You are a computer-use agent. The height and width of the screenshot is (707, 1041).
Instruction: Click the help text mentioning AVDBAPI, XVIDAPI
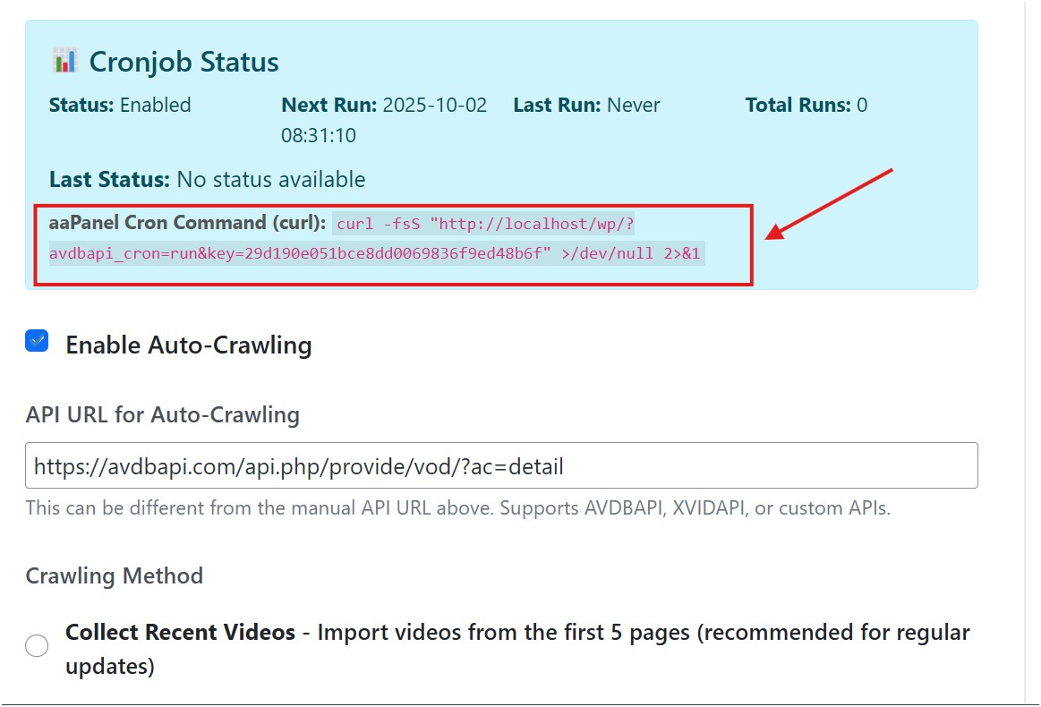[457, 508]
